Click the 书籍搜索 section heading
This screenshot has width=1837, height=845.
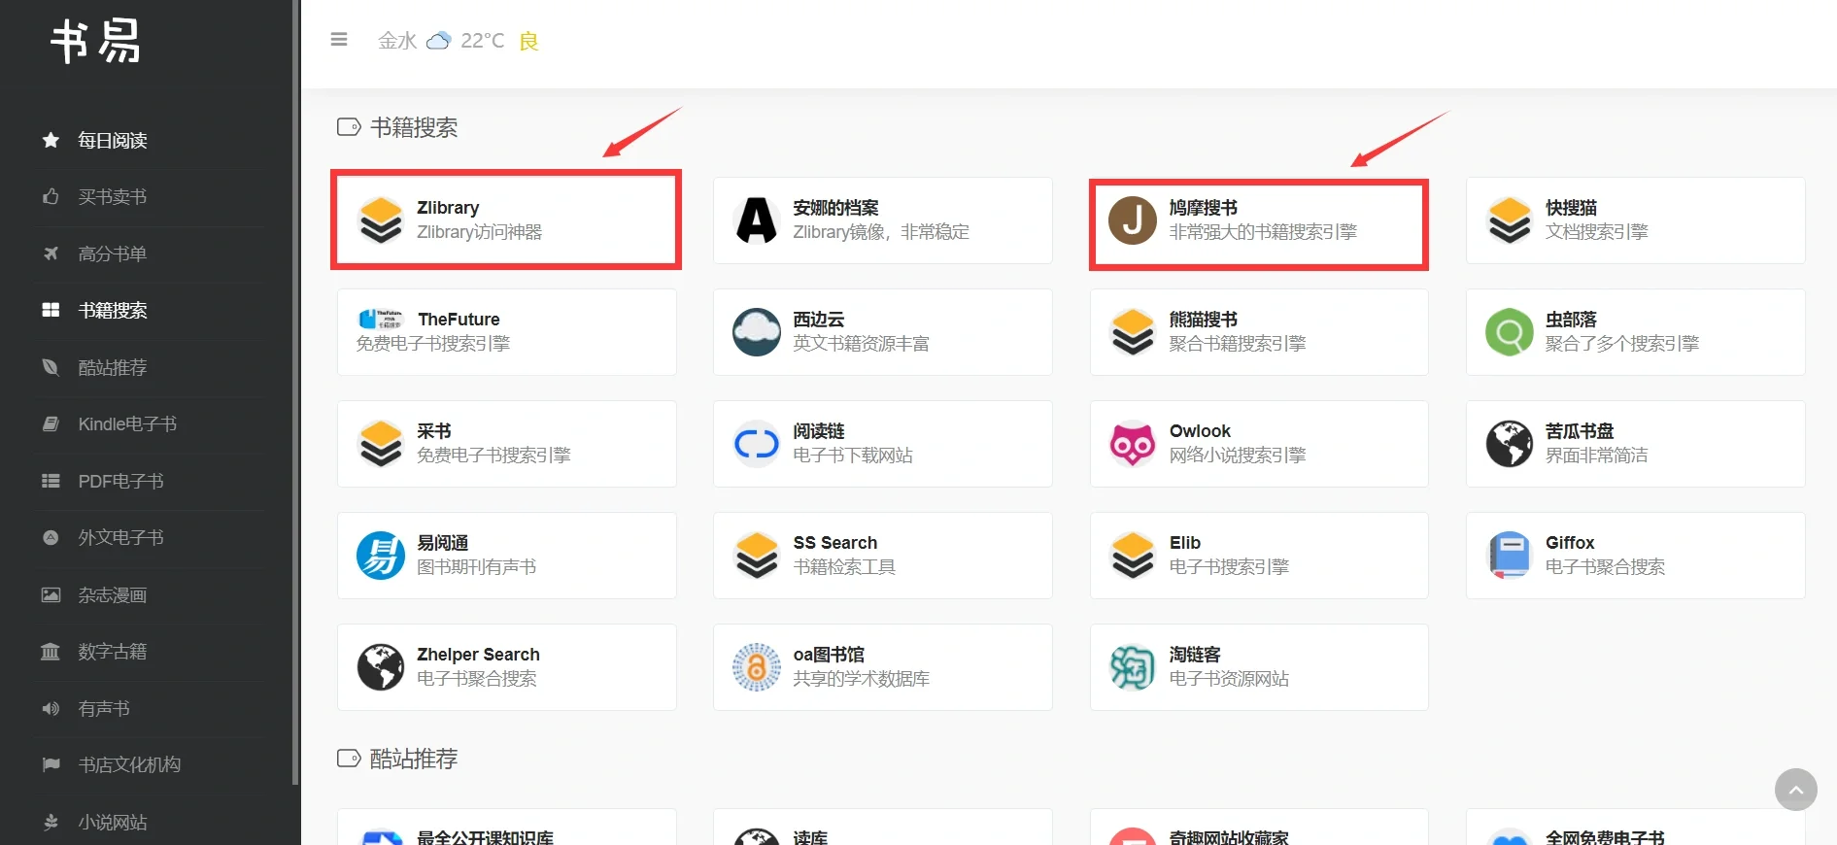[414, 127]
